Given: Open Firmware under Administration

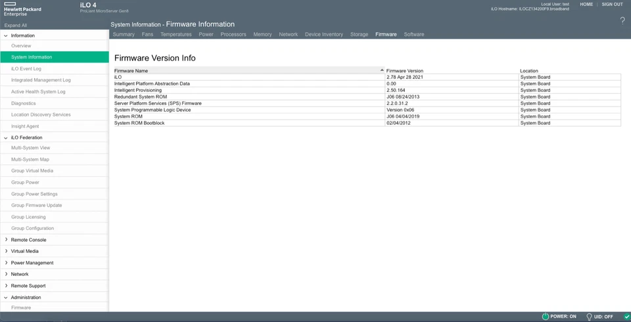Looking at the screenshot, I should 55,308.
